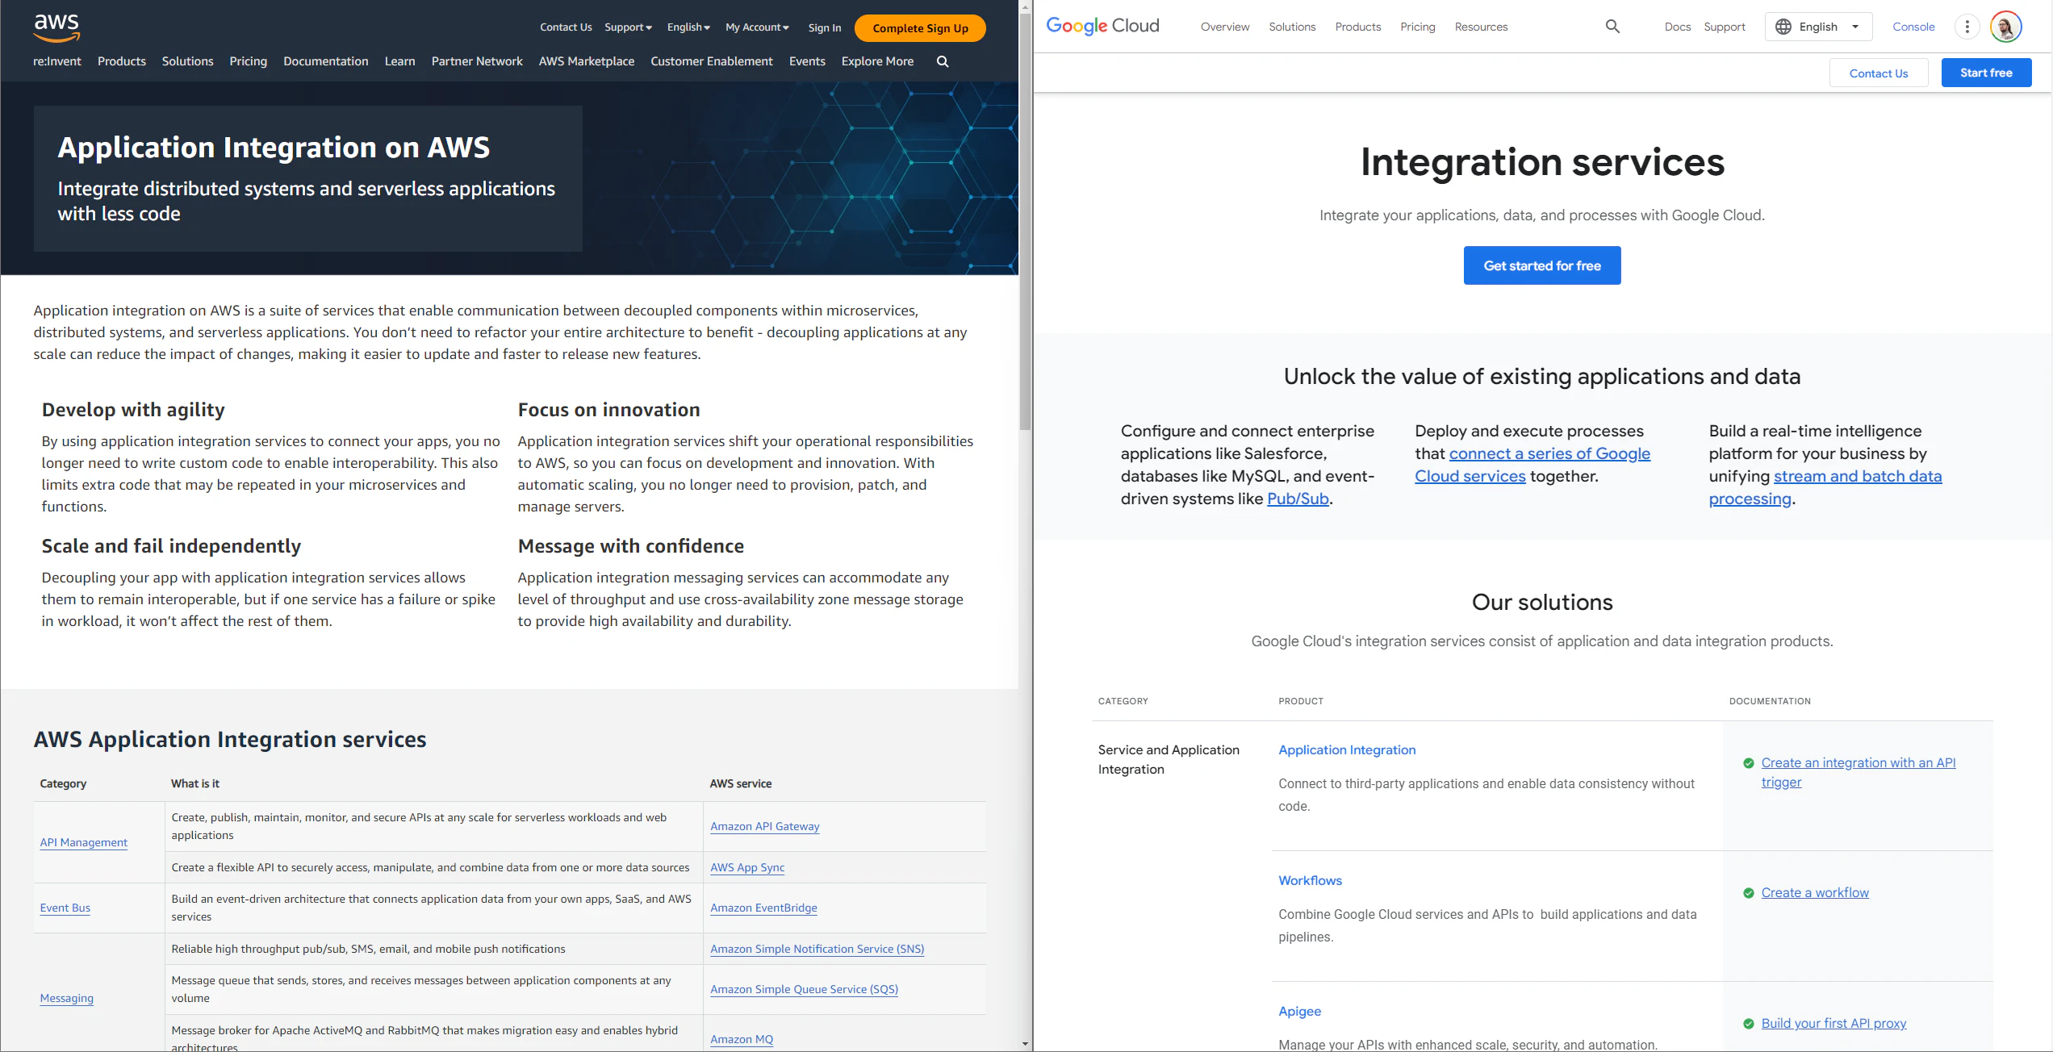This screenshot has width=2053, height=1052.
Task: Open the Console link
Action: pyautogui.click(x=1913, y=26)
